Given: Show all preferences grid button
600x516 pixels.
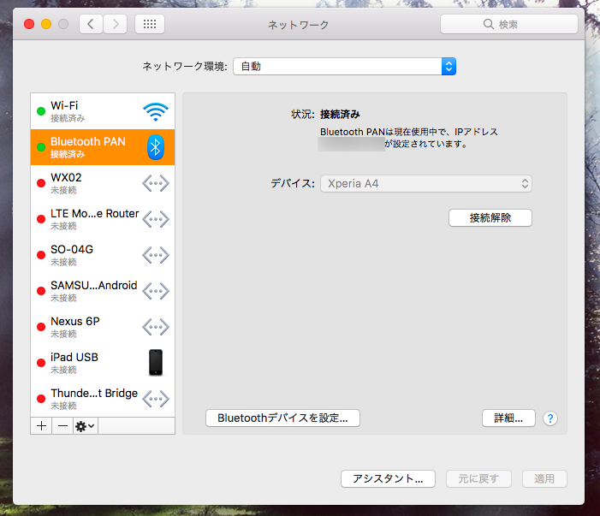Looking at the screenshot, I should 150,24.
